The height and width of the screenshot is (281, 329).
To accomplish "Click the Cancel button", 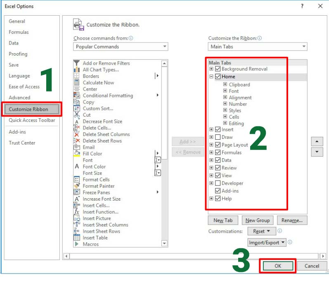I will (312, 266).
